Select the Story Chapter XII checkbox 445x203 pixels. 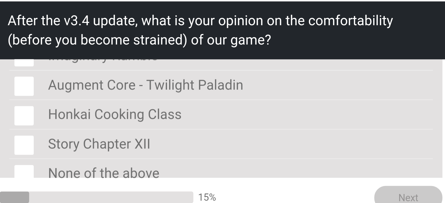tap(24, 145)
